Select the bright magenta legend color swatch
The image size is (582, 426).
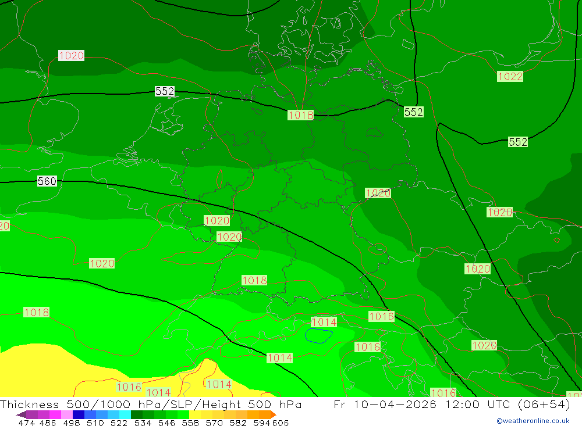(55, 414)
